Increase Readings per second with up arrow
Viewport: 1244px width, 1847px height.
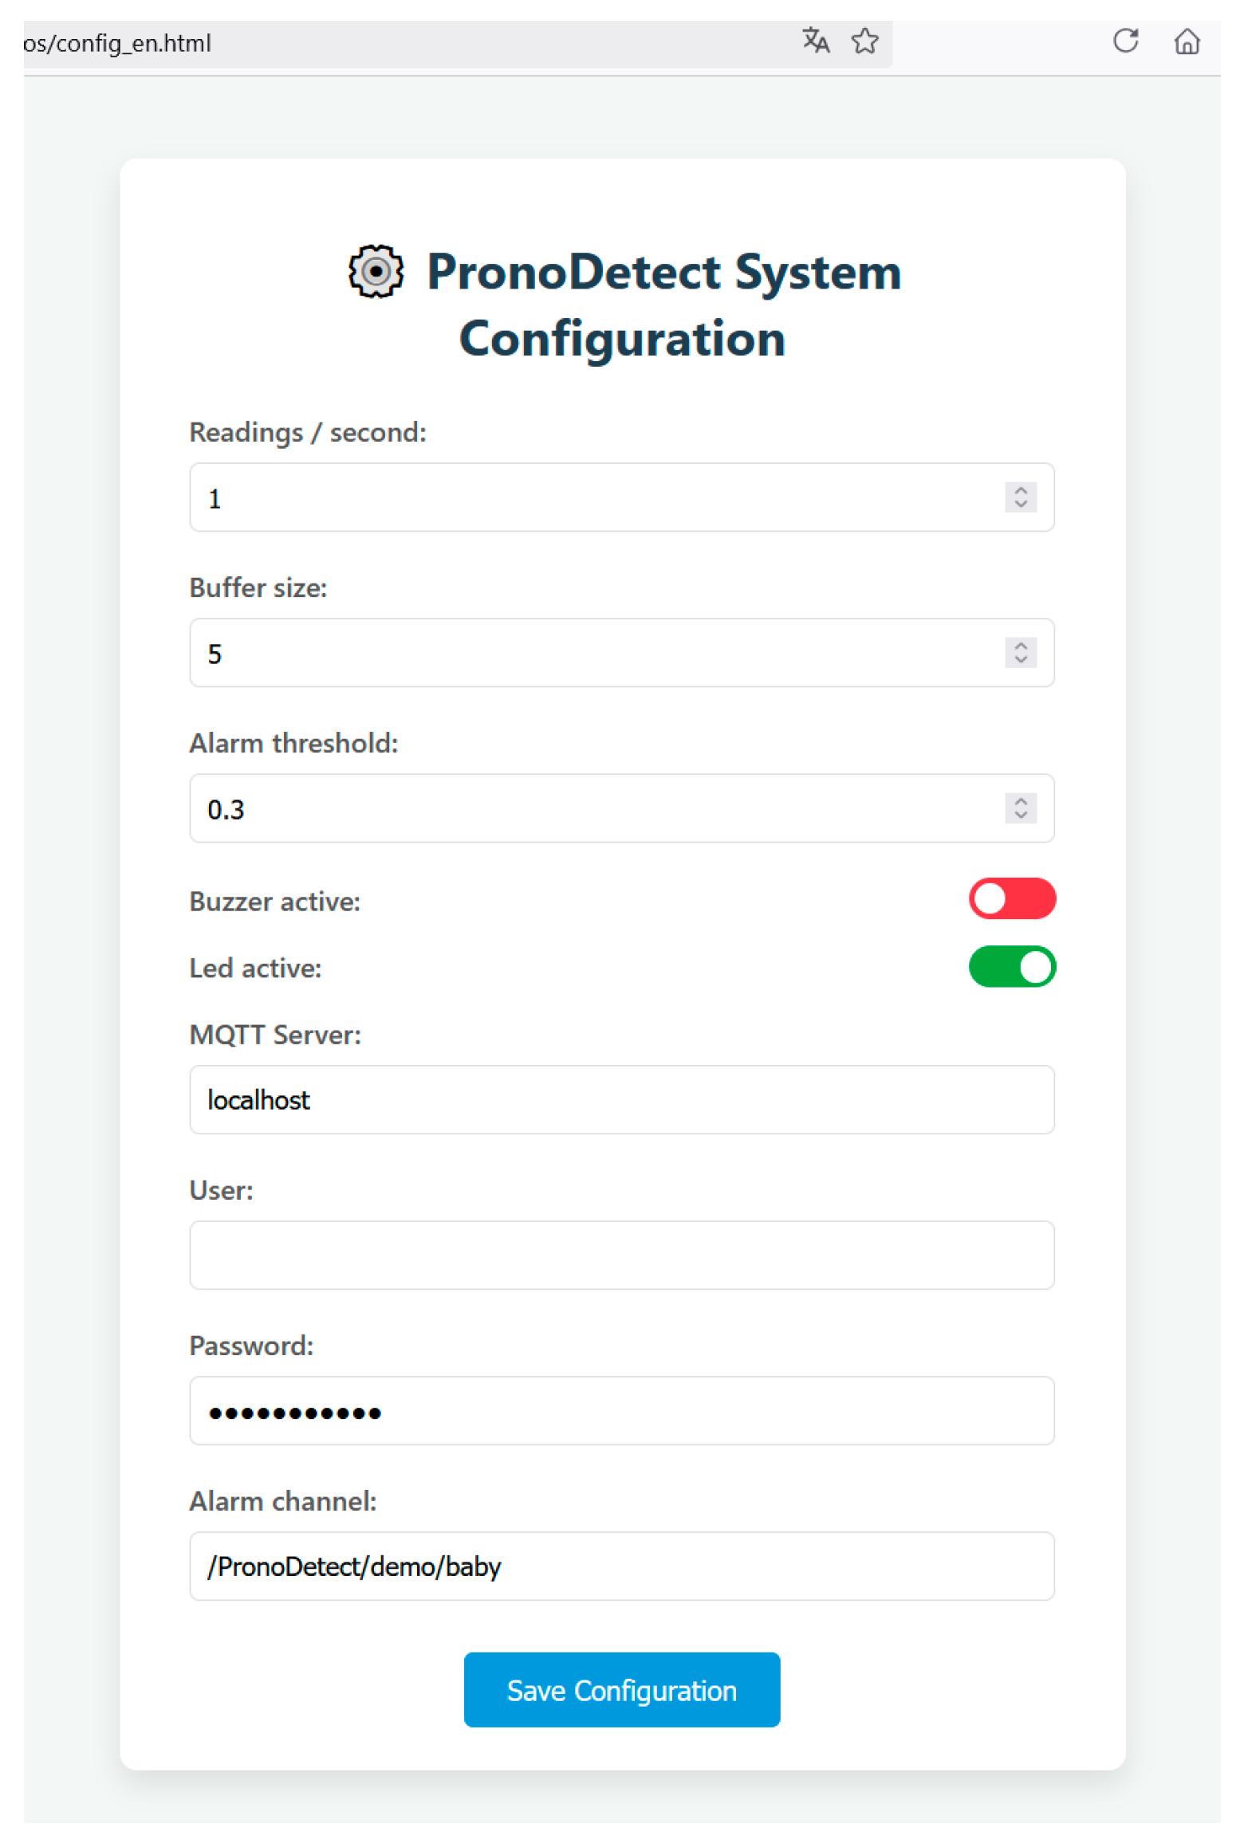pos(1020,489)
